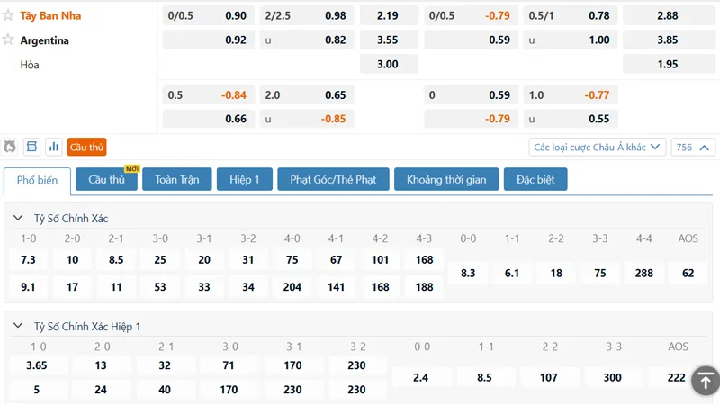Open the Đặc biệt tab
This screenshot has height=405, width=720.
click(x=535, y=179)
